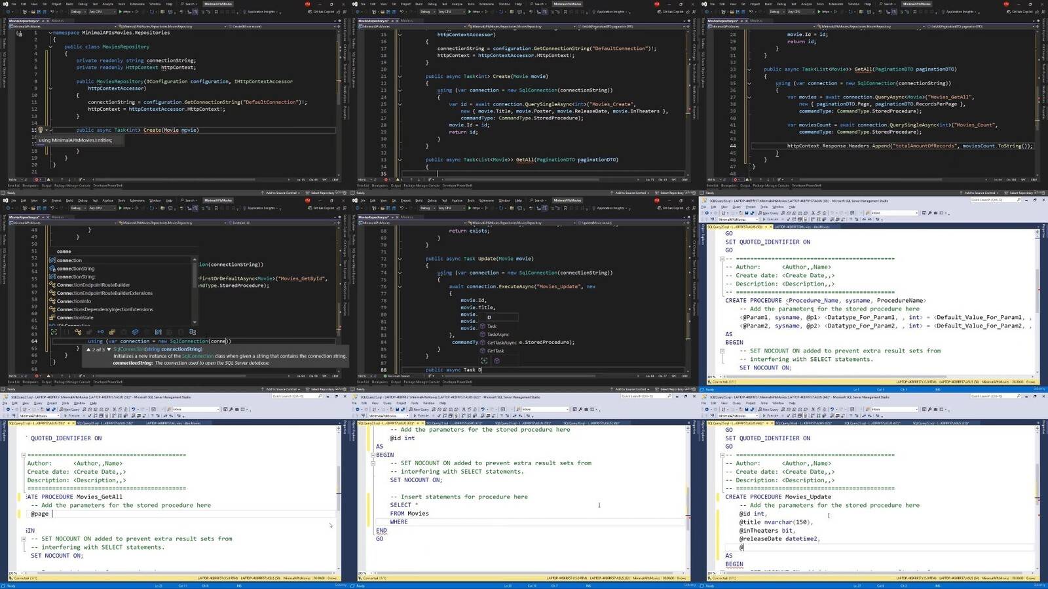Click the Cut scissors icon in the template SSMS window
The height and width of the screenshot is (589, 1048).
(813, 213)
